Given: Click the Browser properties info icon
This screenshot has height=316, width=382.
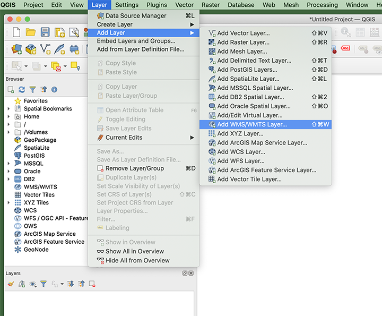Looking at the screenshot, I should tap(54, 89).
